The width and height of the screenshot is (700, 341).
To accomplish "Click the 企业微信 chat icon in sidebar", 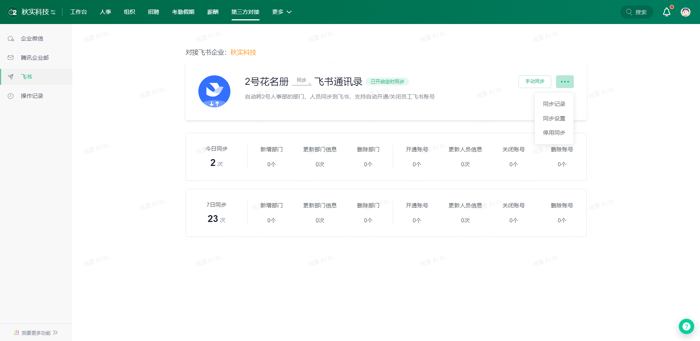I will point(11,39).
